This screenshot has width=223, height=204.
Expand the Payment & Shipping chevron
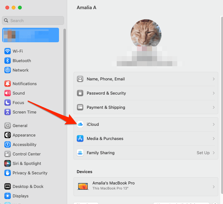point(214,108)
